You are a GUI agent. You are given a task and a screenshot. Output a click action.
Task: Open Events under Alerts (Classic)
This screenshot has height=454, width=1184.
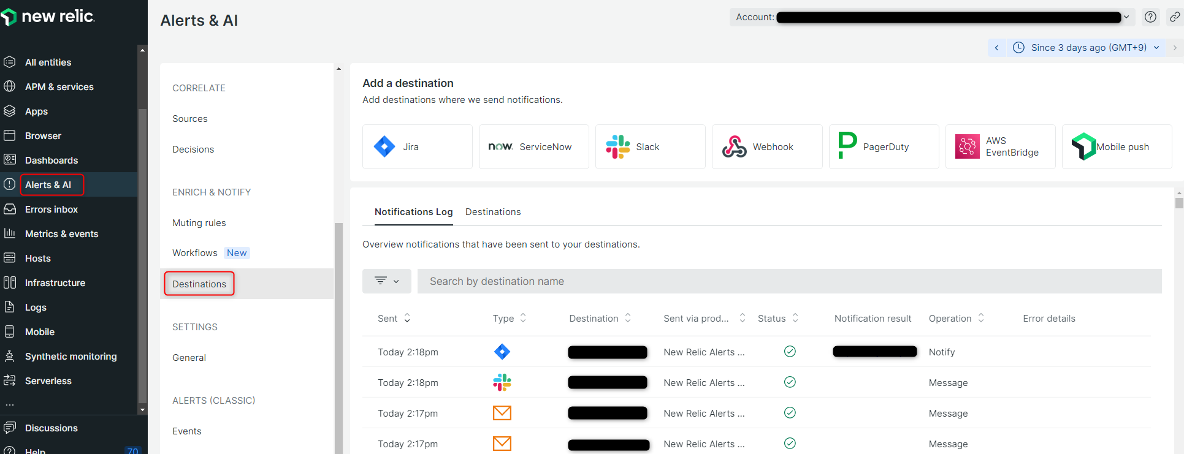(x=187, y=431)
